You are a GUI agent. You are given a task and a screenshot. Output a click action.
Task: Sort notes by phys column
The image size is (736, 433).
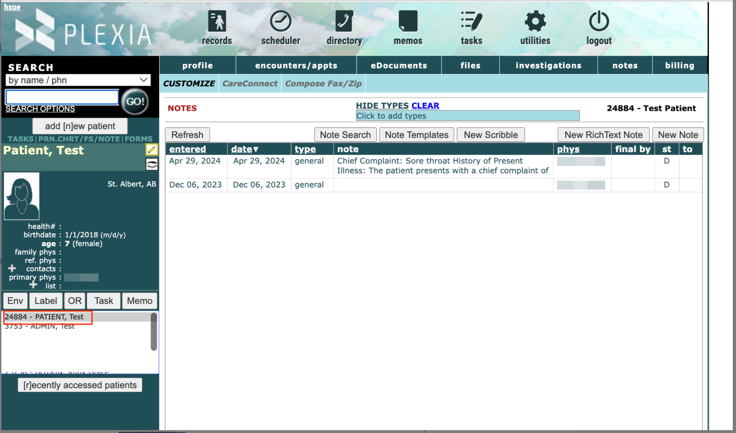[568, 149]
